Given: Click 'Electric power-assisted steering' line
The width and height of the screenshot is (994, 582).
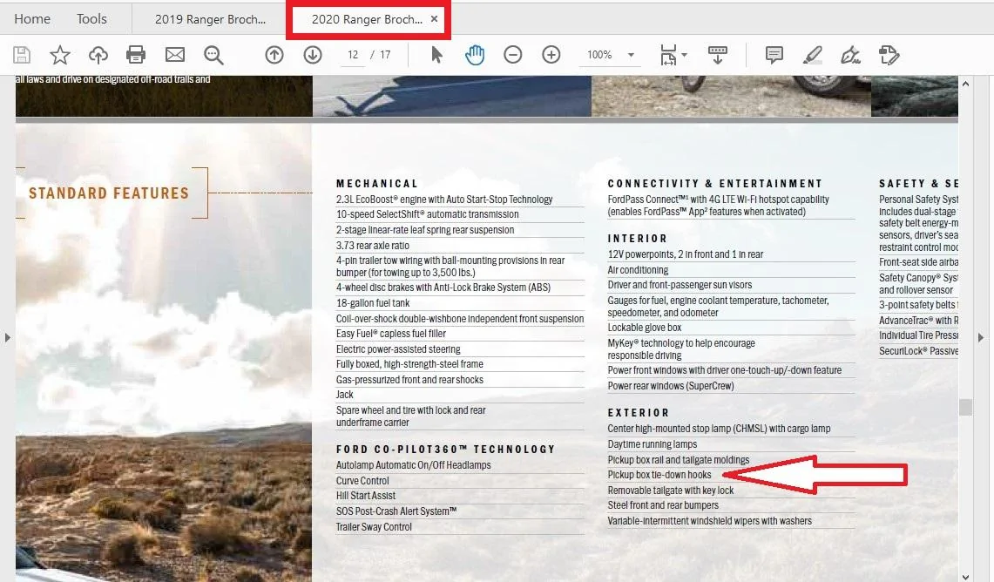Looking at the screenshot, I should (398, 349).
